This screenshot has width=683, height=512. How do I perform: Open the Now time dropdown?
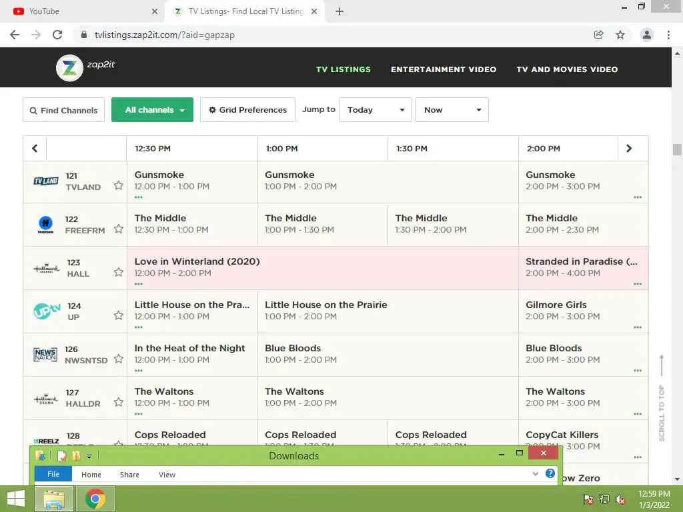(452, 110)
